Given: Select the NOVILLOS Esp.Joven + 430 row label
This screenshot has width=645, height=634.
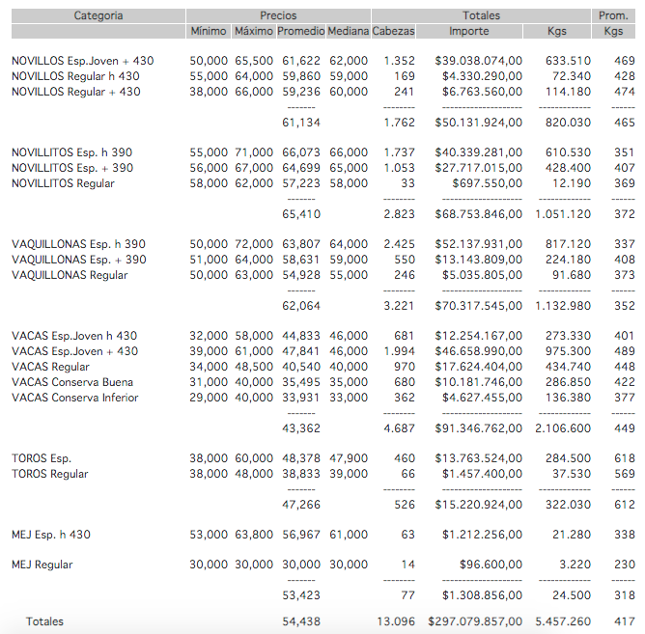Looking at the screenshot, I should 82,61.
